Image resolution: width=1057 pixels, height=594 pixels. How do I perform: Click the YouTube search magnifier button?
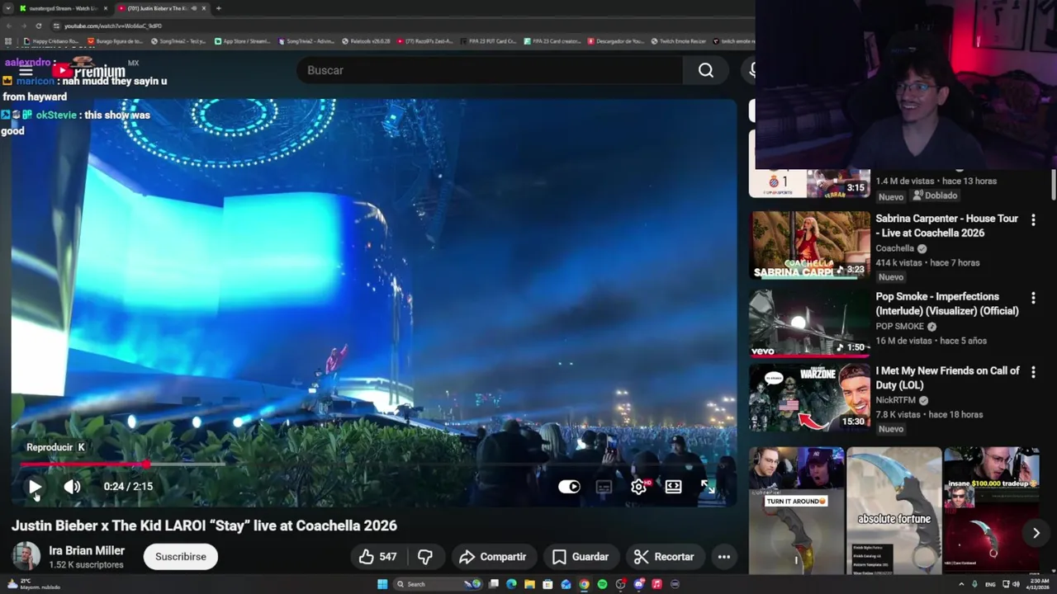(x=706, y=70)
